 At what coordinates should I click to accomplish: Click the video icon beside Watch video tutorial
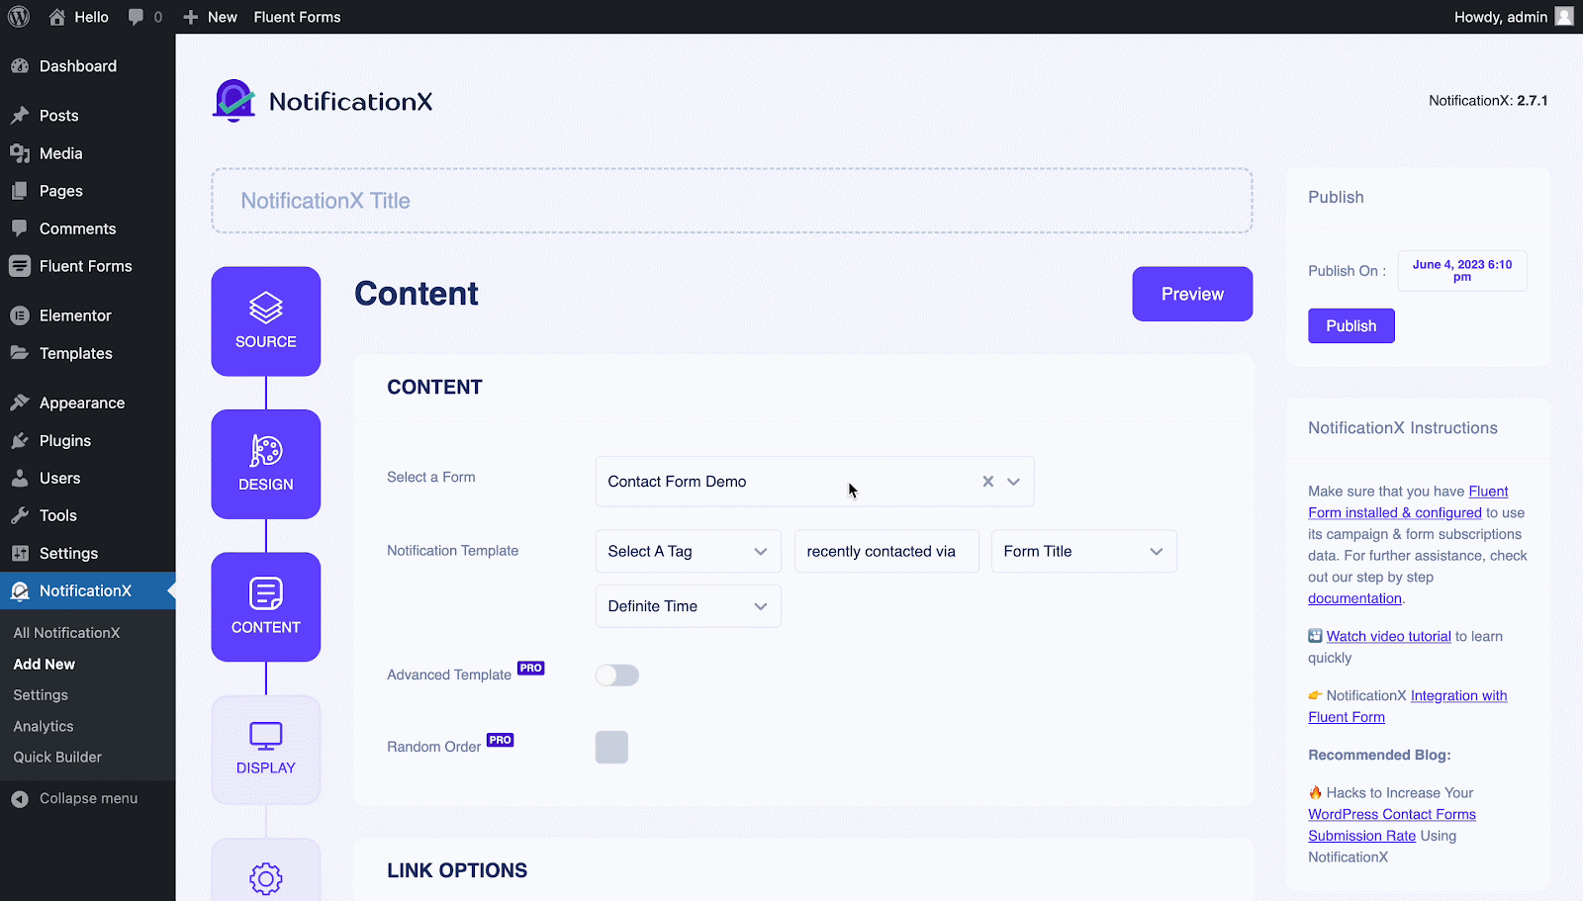(x=1315, y=636)
